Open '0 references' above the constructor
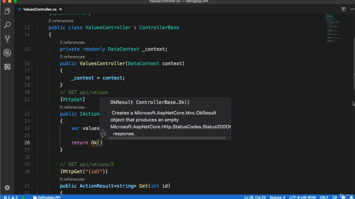 point(72,57)
